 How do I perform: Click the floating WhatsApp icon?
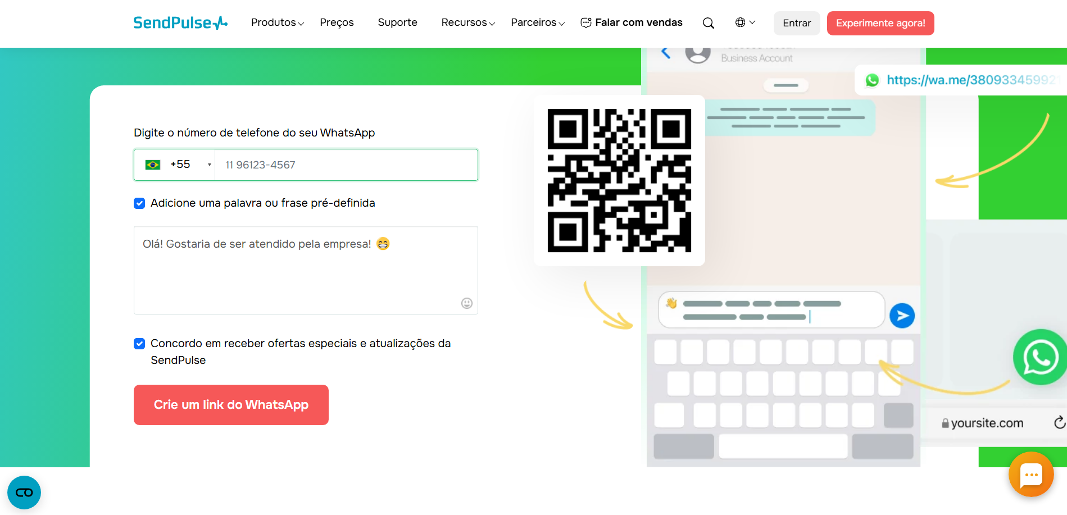point(1040,357)
